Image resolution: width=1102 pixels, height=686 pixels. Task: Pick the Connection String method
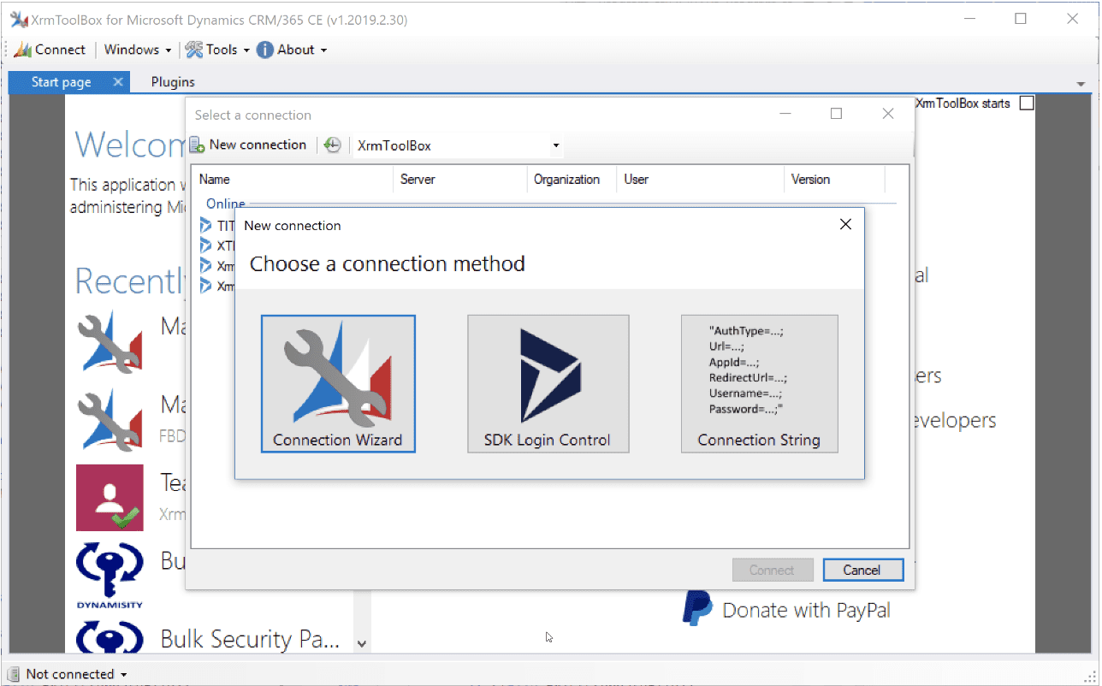[x=759, y=383]
